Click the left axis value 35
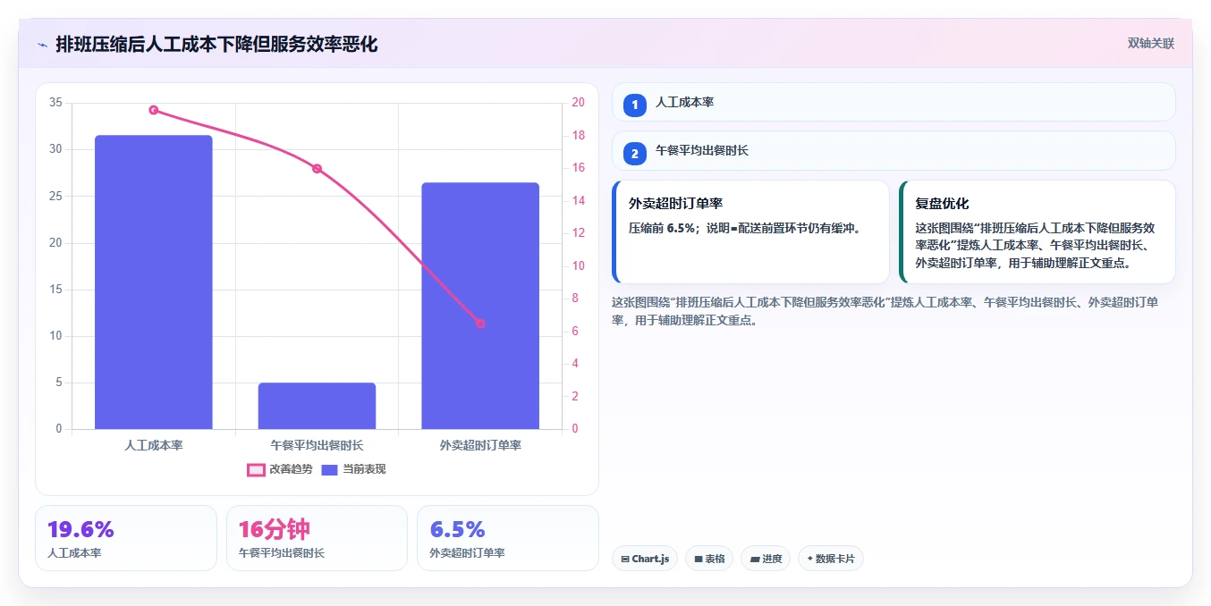The width and height of the screenshot is (1211, 606). click(x=55, y=103)
